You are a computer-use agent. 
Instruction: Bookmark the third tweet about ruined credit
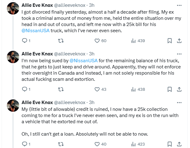click(170, 144)
